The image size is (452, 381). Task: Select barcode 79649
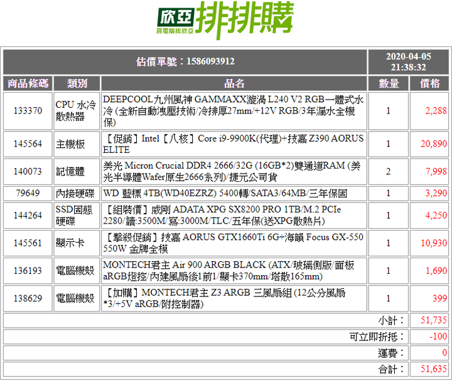pos(28,194)
